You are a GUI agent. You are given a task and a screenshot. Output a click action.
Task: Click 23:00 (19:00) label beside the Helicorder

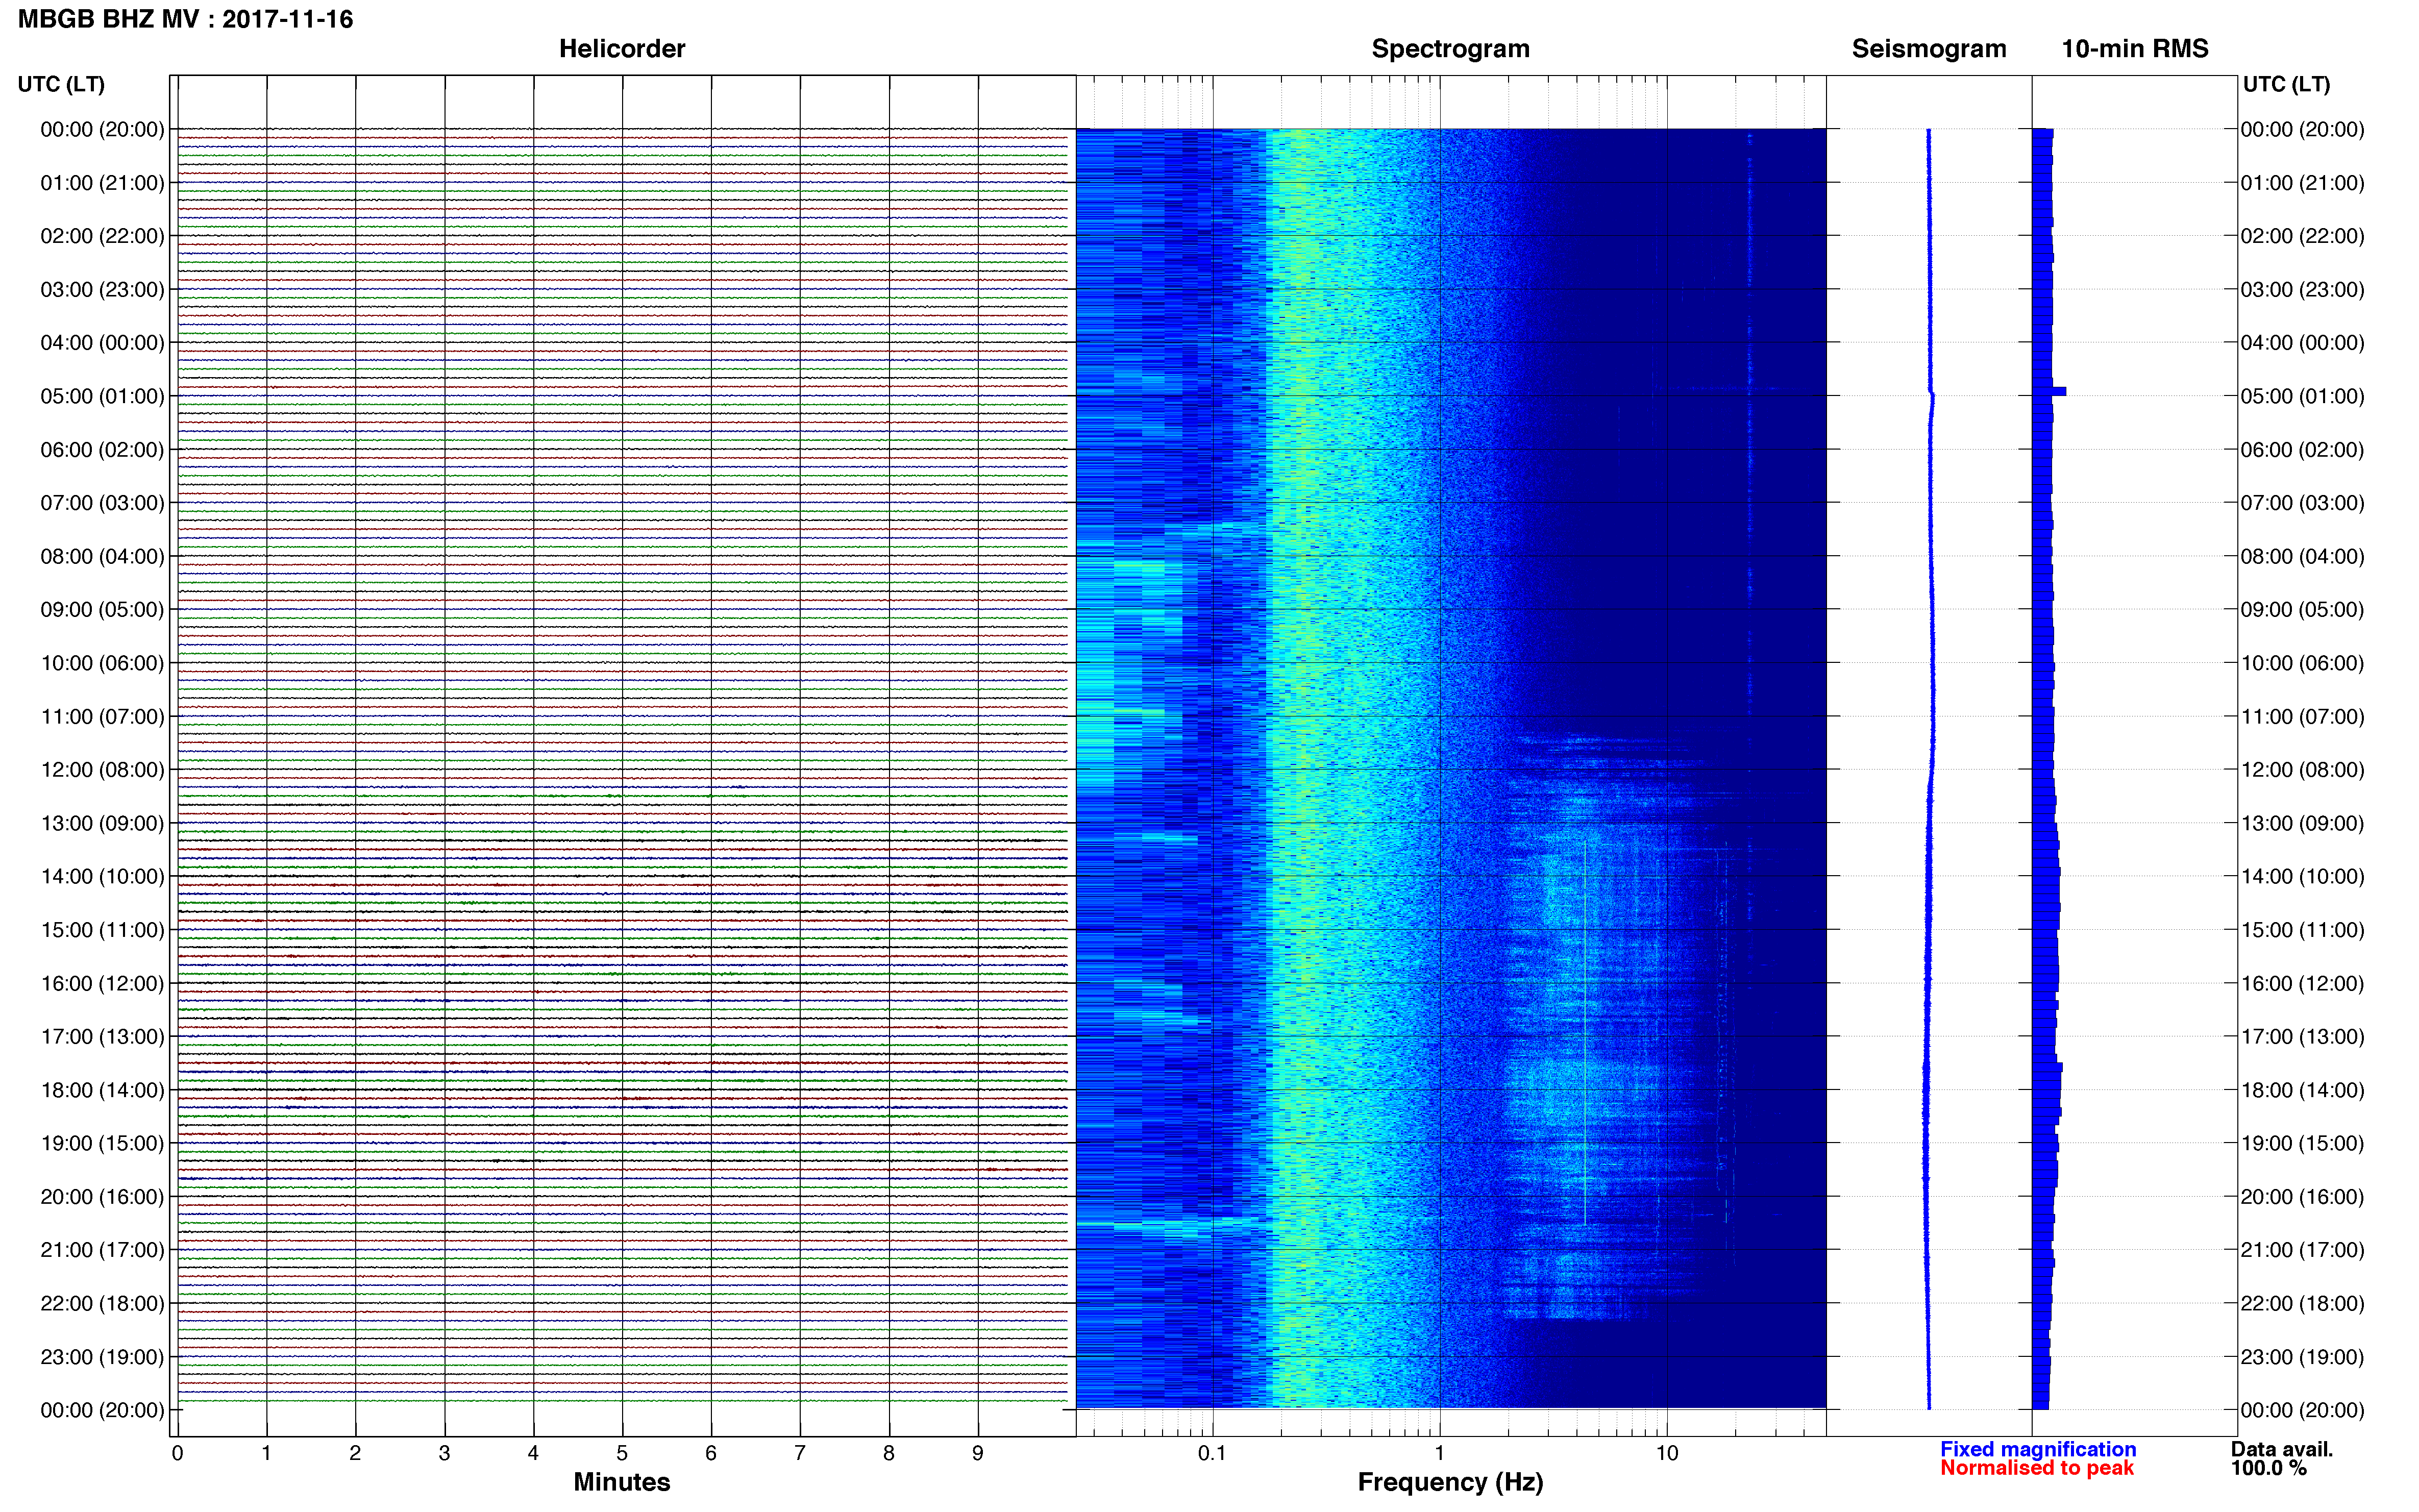tap(102, 1357)
